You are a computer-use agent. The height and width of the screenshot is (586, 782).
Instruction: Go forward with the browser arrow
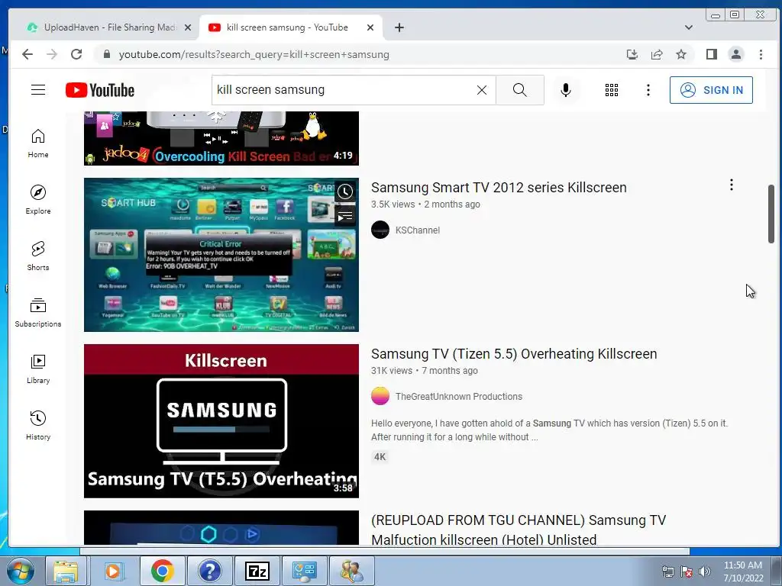52,54
